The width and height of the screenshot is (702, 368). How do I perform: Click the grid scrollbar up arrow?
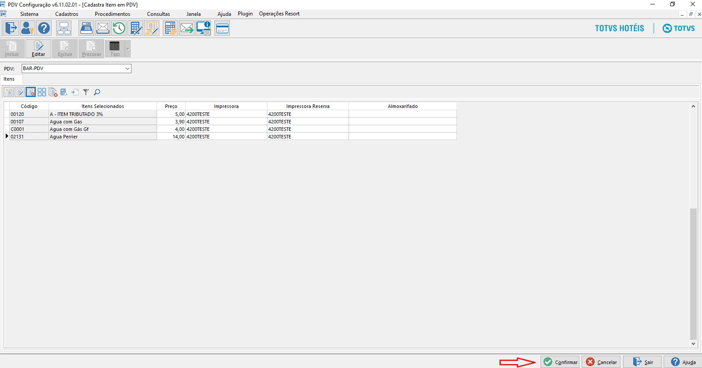693,106
